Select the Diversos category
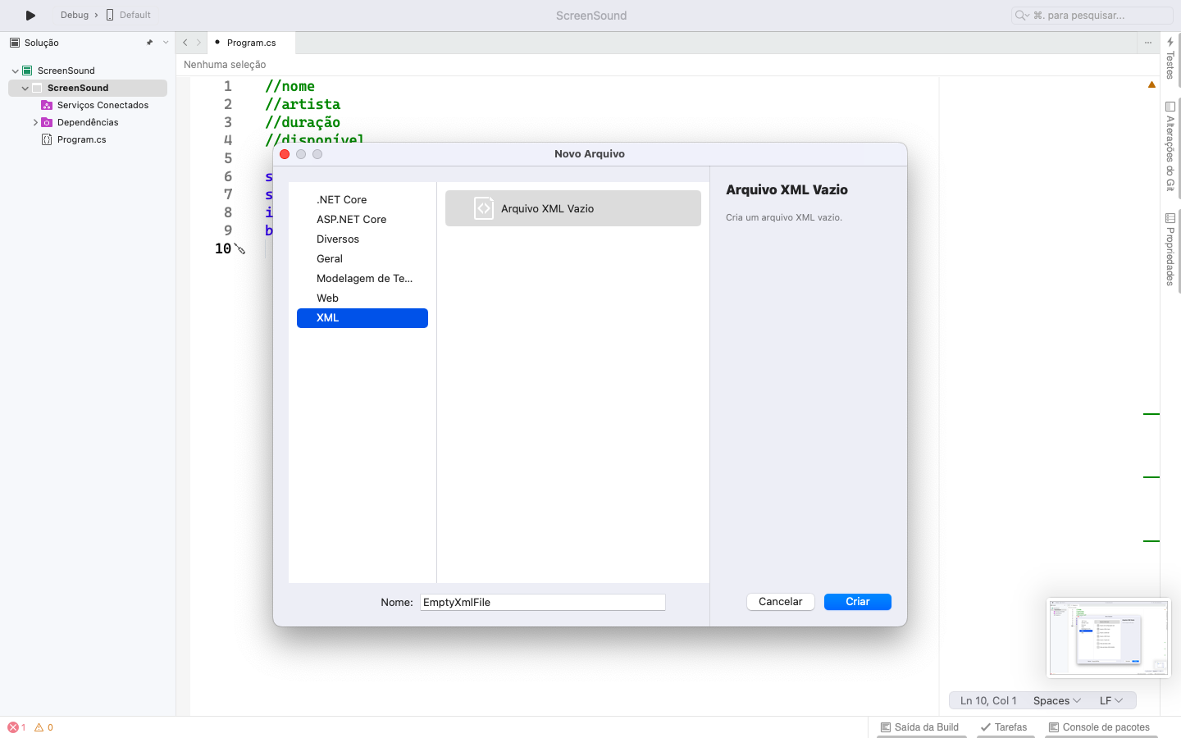This screenshot has width=1181, height=738. click(363, 239)
